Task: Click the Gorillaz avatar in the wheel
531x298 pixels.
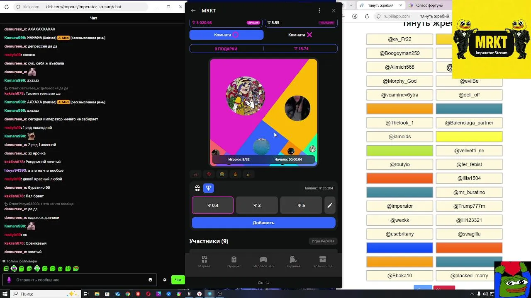Action: [245, 96]
